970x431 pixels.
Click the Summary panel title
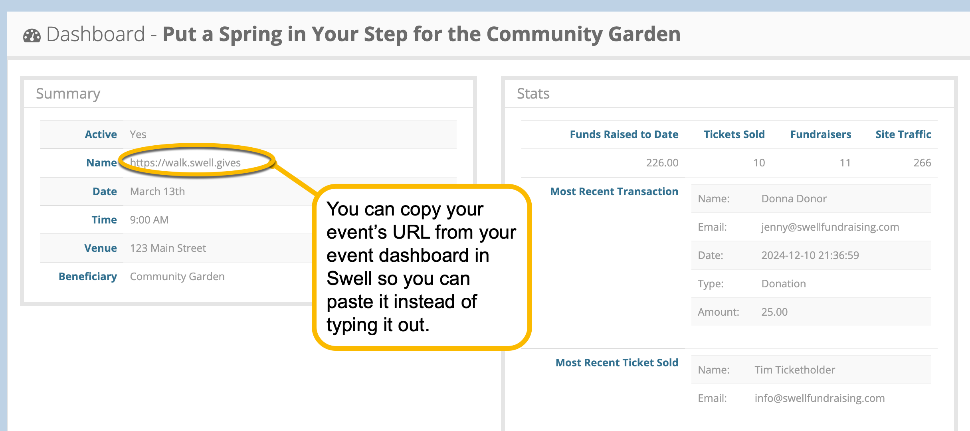(x=68, y=94)
